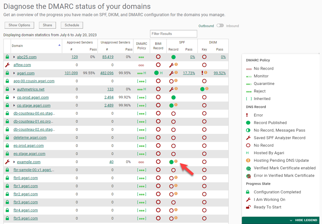The image size is (322, 224).
Task: Open unapproved senders count 85,419
Action: (x=108, y=57)
